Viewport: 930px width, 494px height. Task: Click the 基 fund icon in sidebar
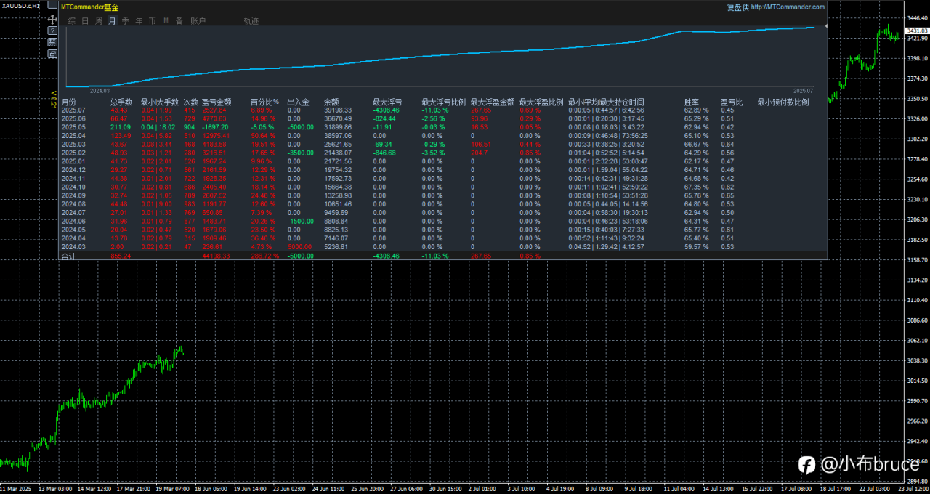tap(52, 42)
